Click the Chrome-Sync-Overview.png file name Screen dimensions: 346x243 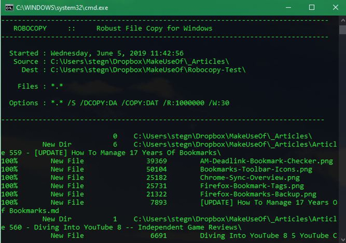coord(250,177)
